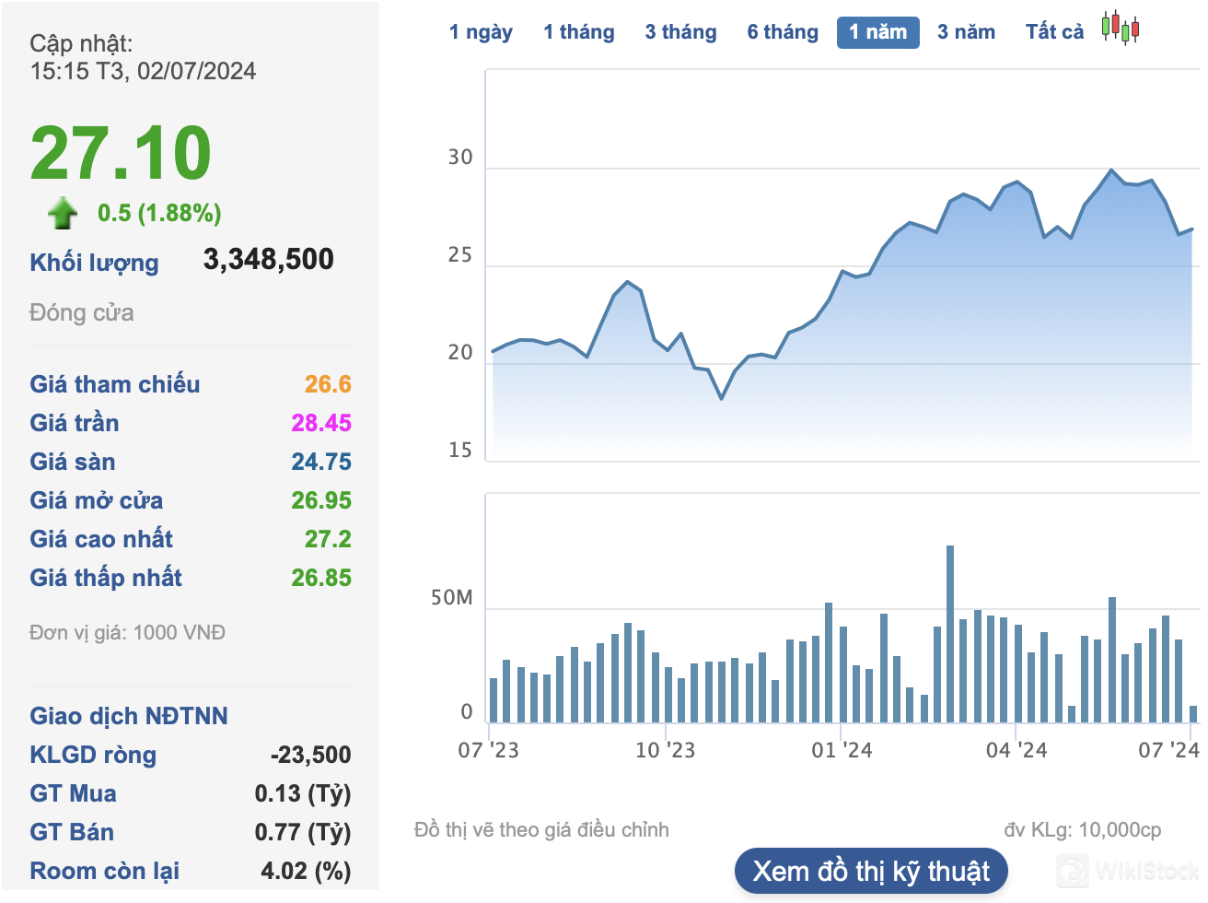This screenshot has width=1208, height=903.
Task: Select the 3 tháng tab
Action: pos(680,32)
